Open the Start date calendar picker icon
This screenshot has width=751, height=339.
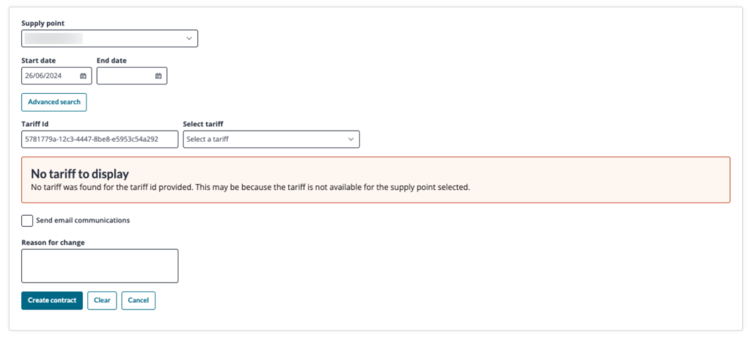tap(83, 76)
